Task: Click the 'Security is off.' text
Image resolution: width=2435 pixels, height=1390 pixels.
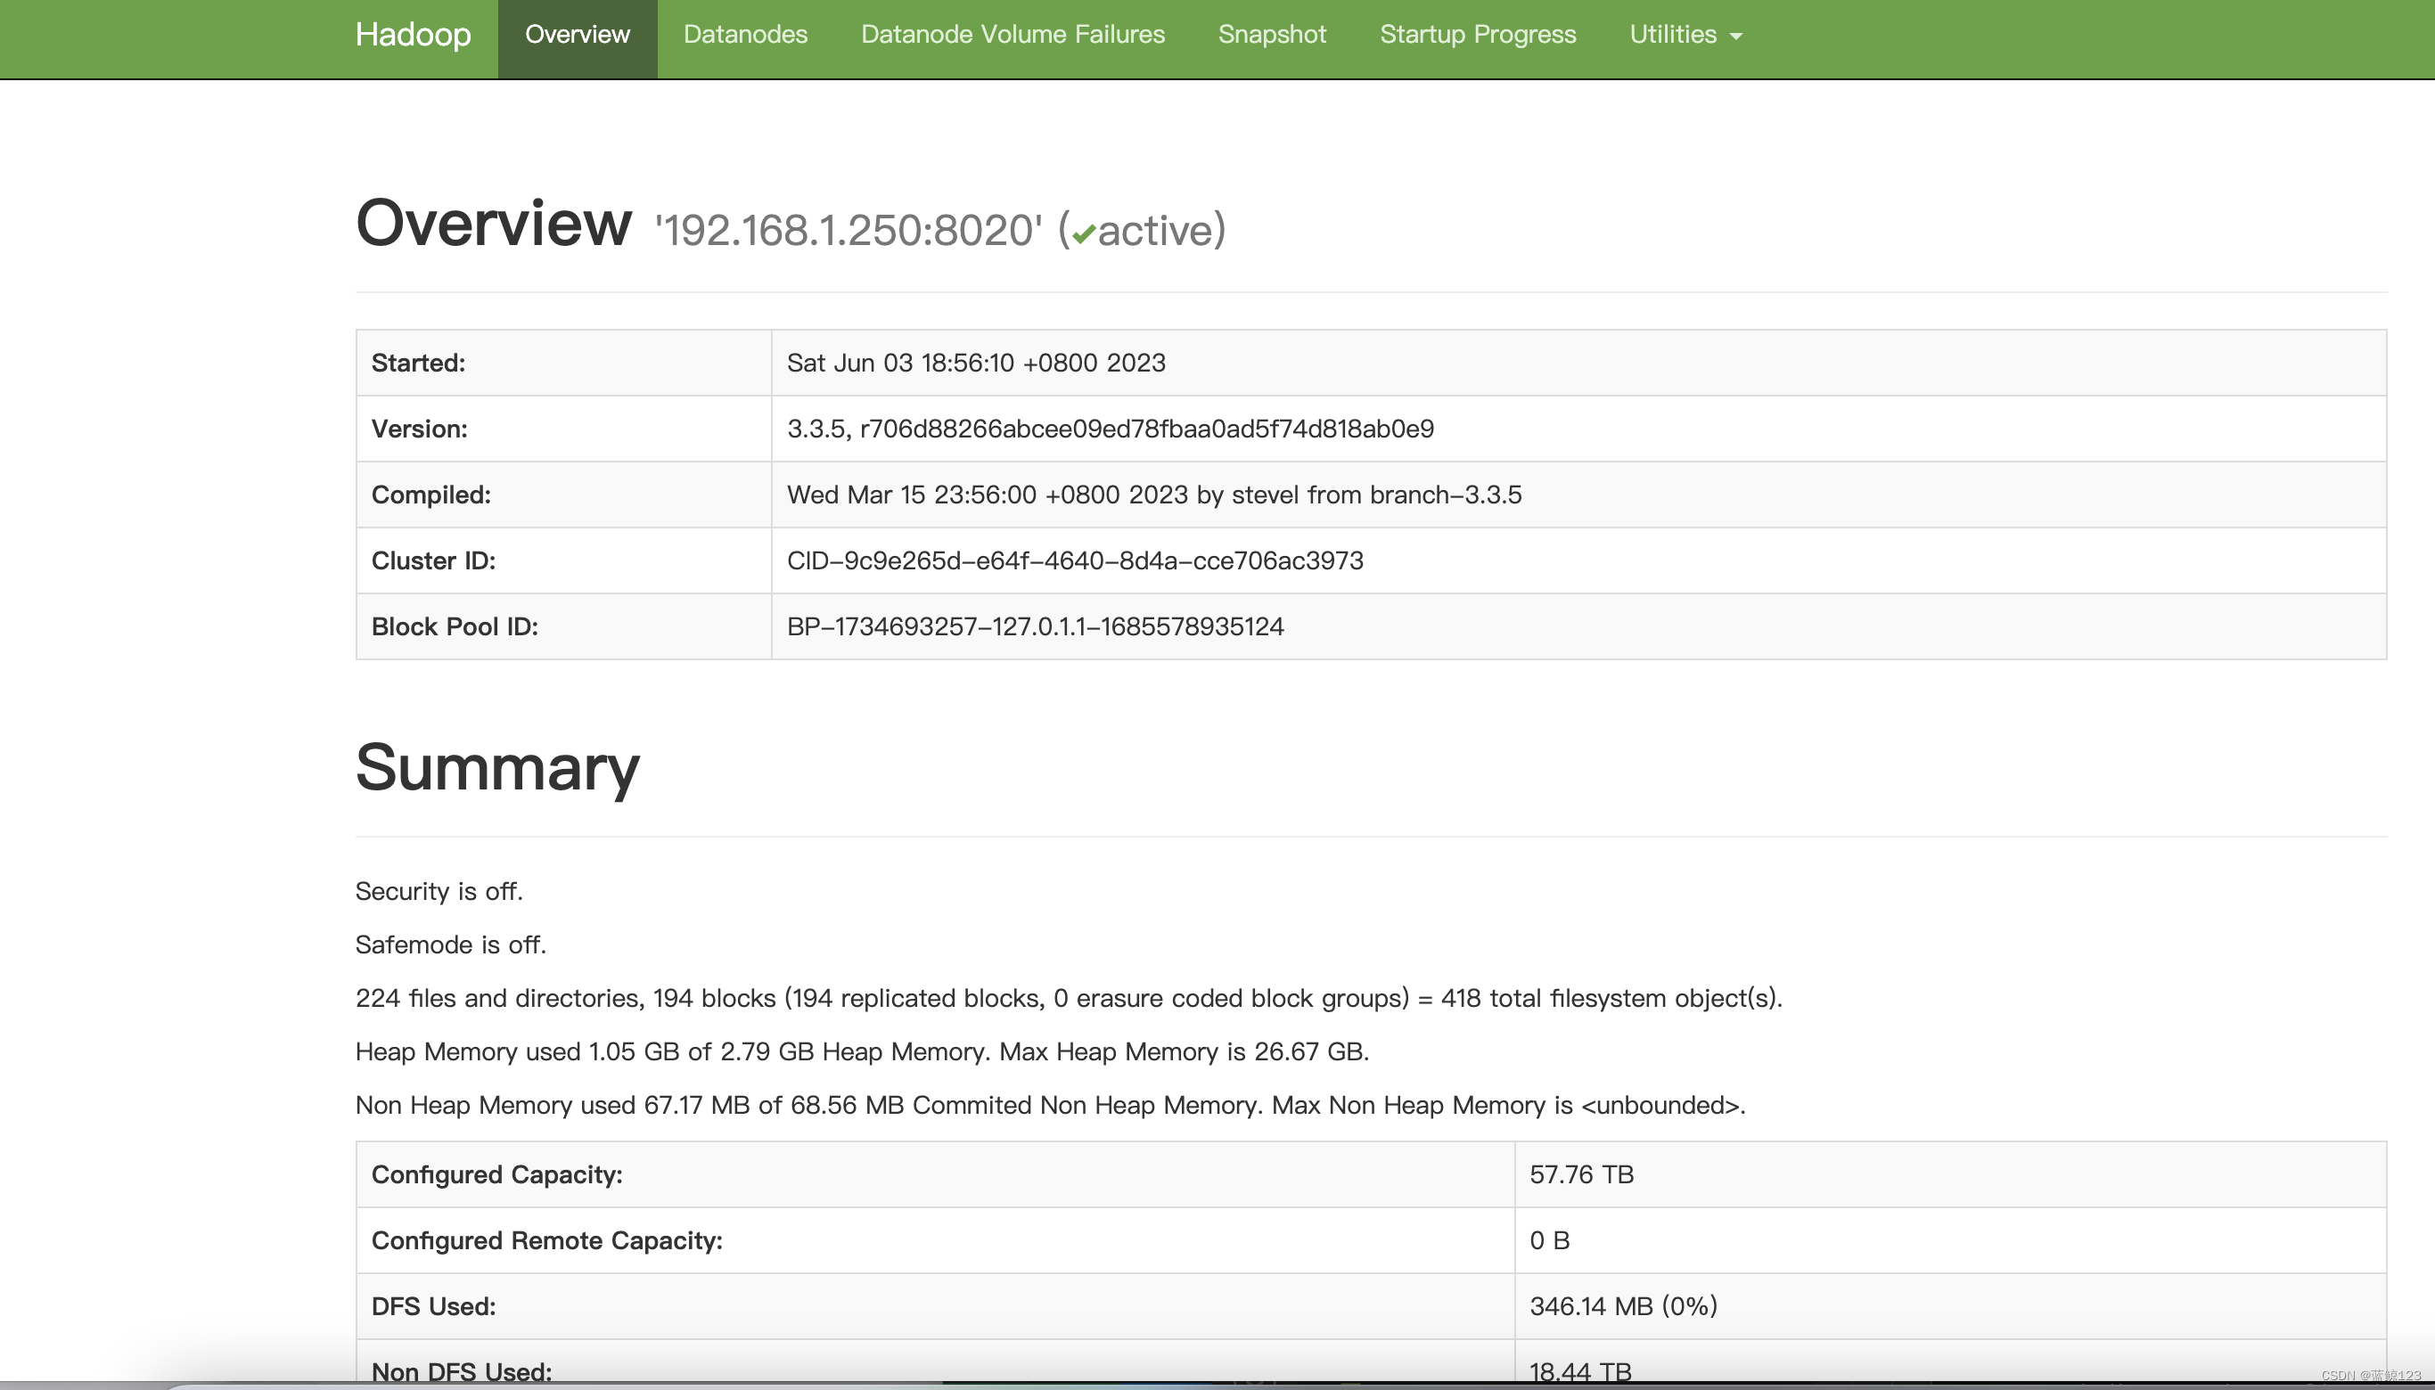Action: [439, 891]
